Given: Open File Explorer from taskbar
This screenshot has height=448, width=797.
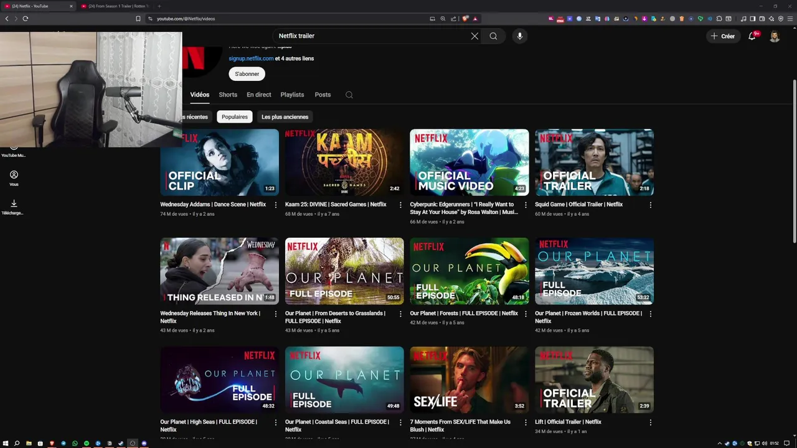Looking at the screenshot, I should [29, 443].
